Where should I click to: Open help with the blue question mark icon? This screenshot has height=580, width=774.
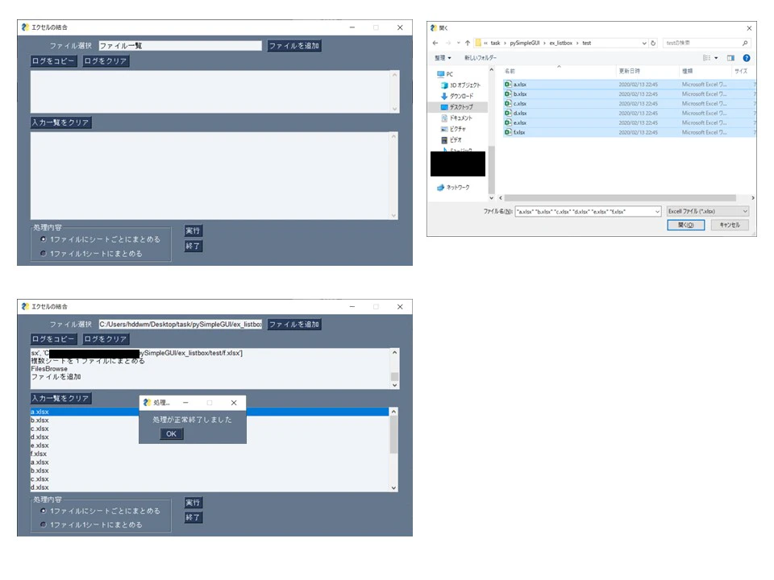point(747,58)
